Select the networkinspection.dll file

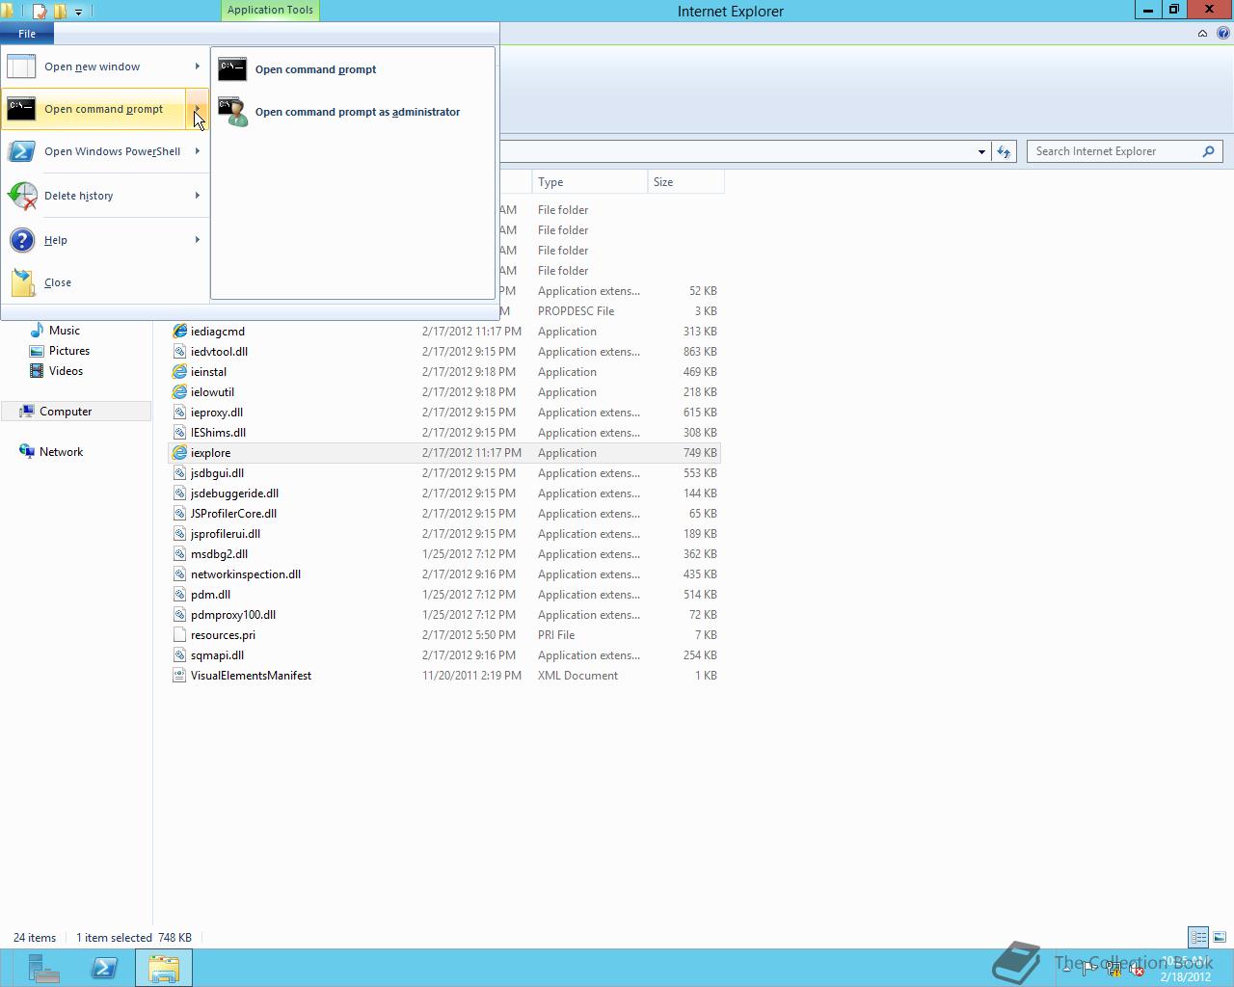pyautogui.click(x=444, y=574)
